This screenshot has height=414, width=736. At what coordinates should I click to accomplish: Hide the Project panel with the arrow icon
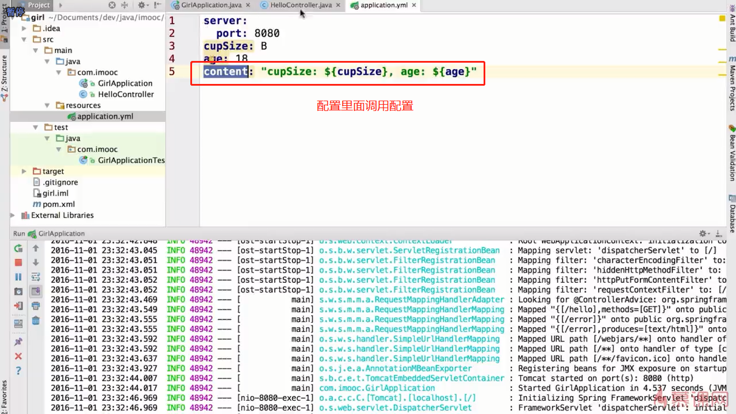click(158, 5)
